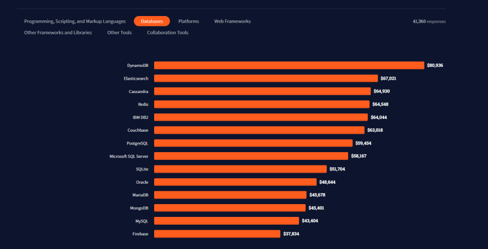Click the Couchbase label
This screenshot has height=249, width=488.
pyautogui.click(x=138, y=131)
